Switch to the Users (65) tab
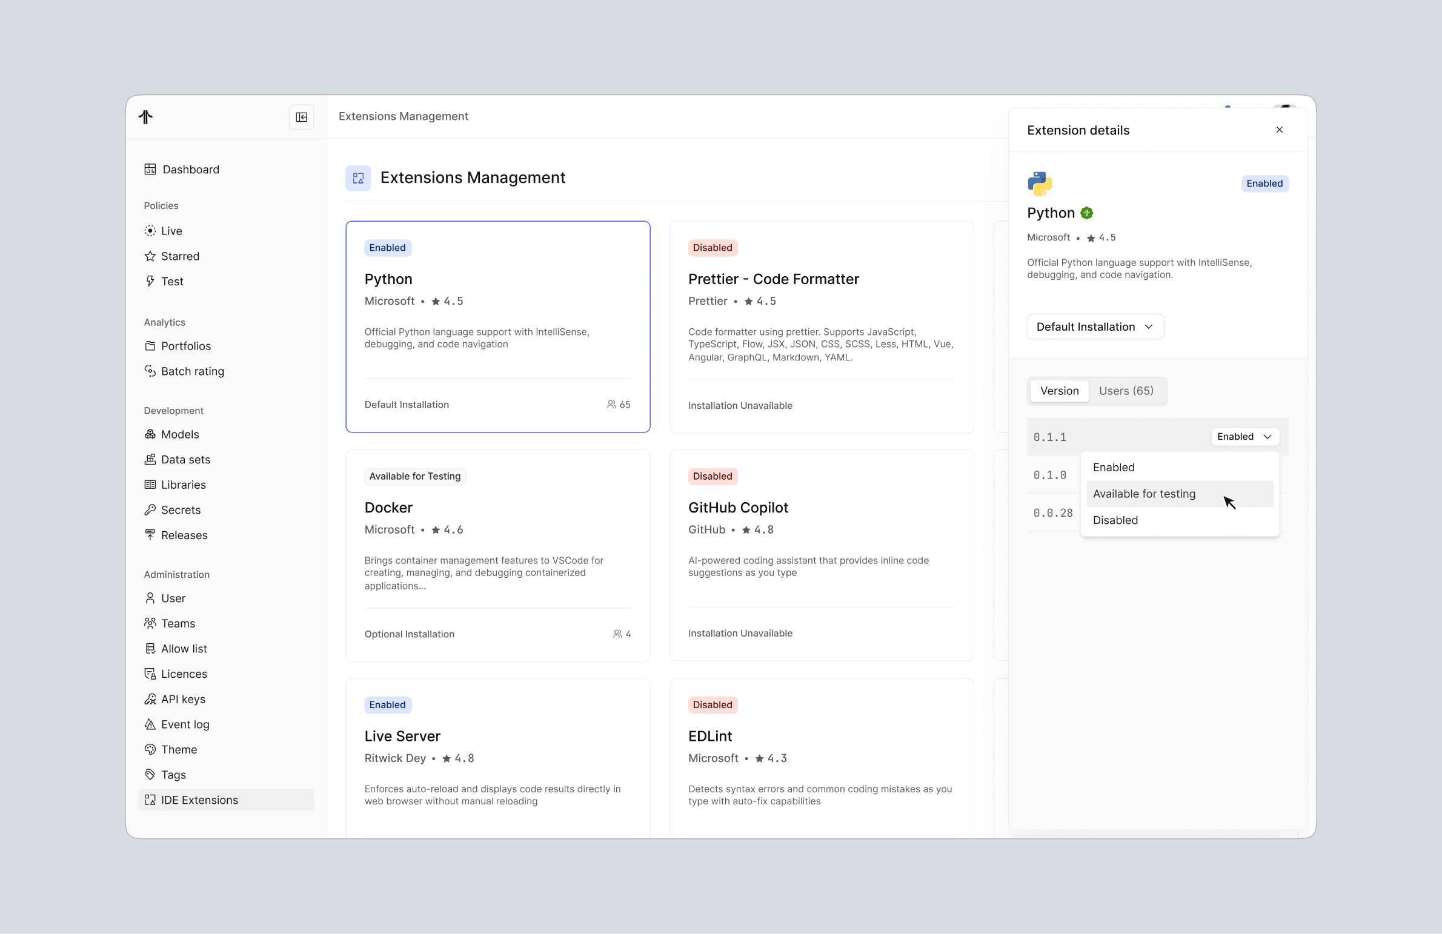This screenshot has width=1442, height=934. pos(1126,391)
